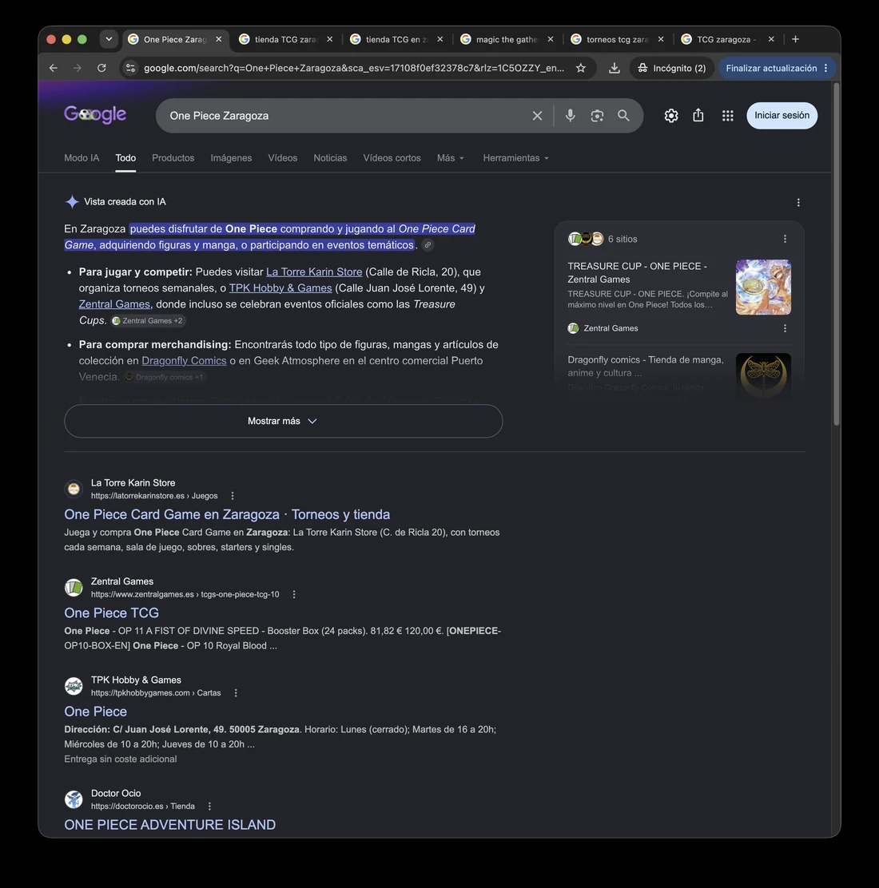The image size is (879, 888).
Task: Switch to 'TCG zaragoza' tab
Action: pyautogui.click(x=726, y=39)
